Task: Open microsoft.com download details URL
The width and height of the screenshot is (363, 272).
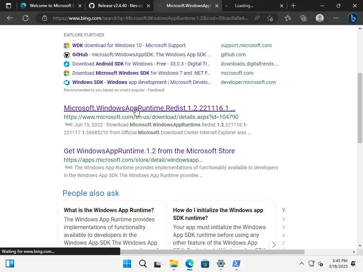Action: (151, 117)
